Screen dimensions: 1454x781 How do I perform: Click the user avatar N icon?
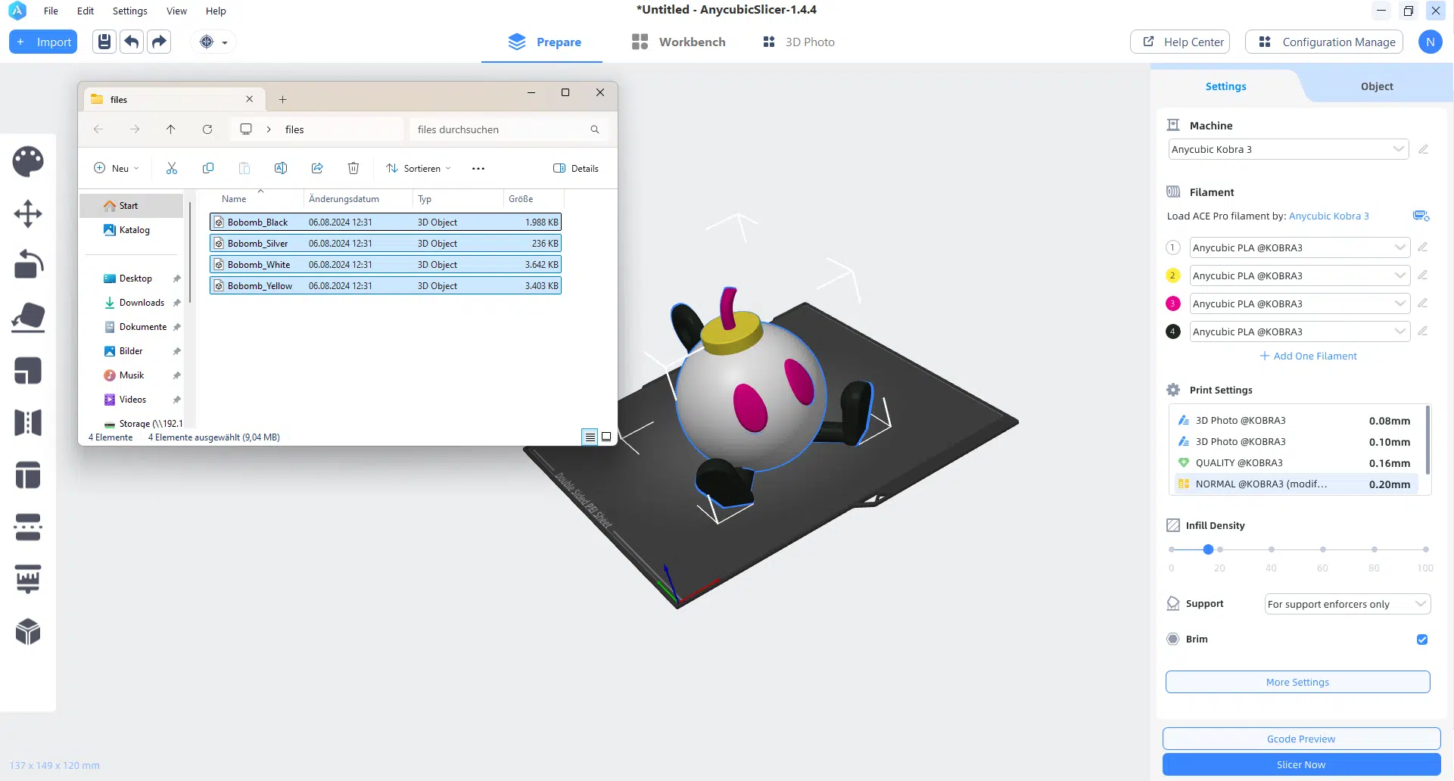1430,42
